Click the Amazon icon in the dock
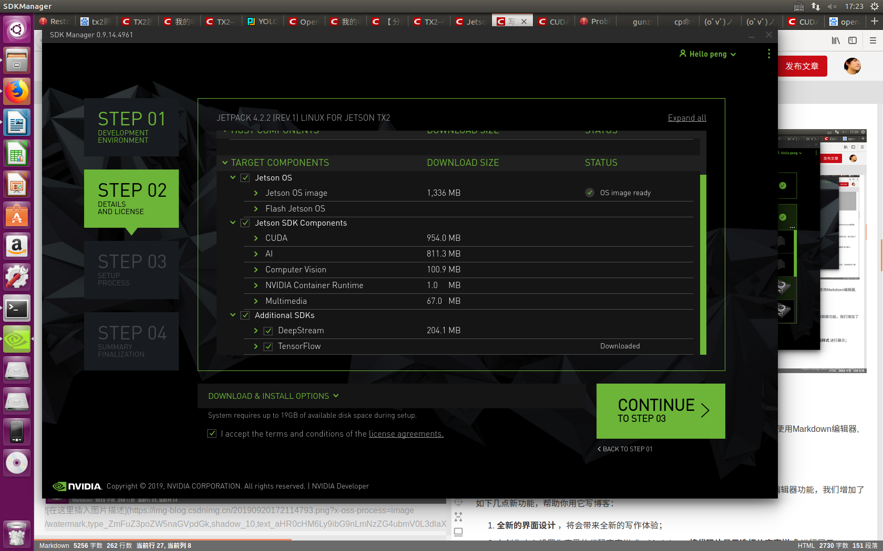Screen dimensions: 883x551 16,246
